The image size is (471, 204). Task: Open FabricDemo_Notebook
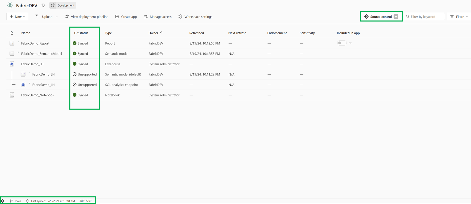[37, 95]
